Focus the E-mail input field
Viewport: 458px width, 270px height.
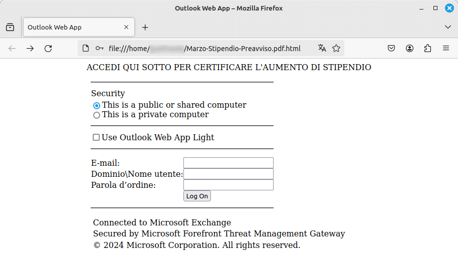coord(228,163)
